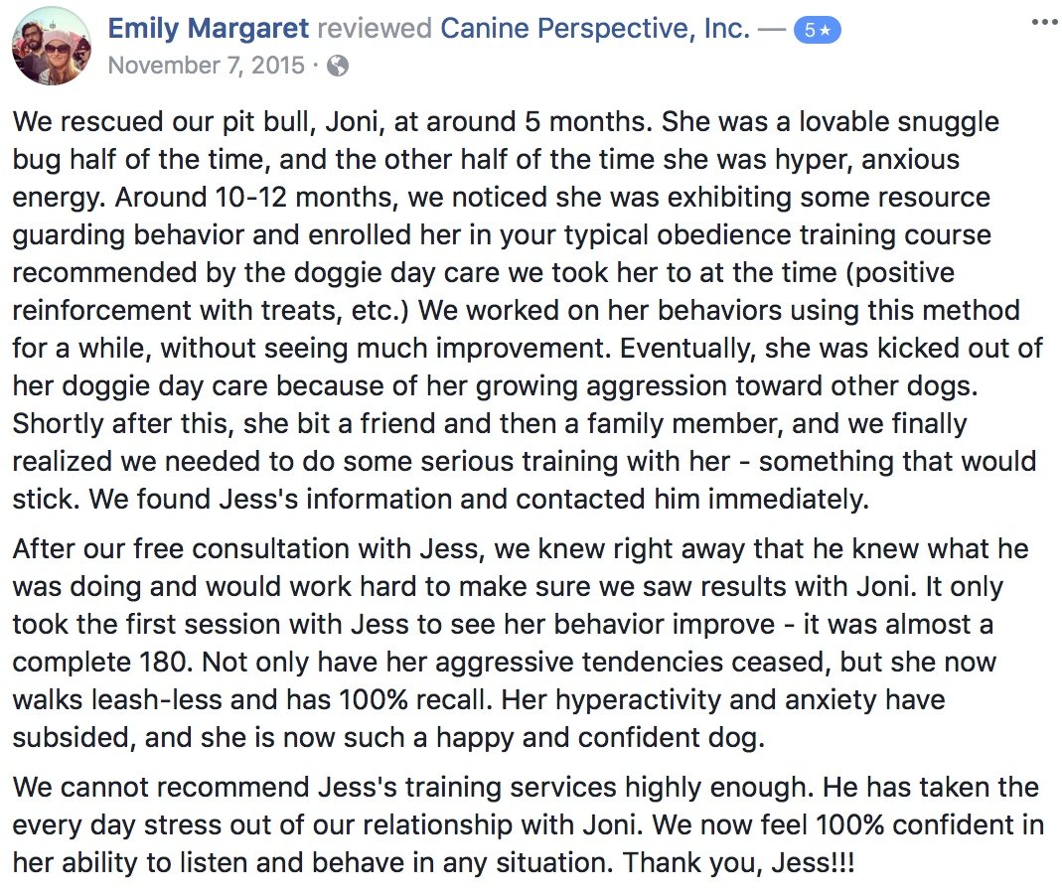Click the dash before the rating badge
Viewport: 1062px width, 894px height.
coord(772,29)
